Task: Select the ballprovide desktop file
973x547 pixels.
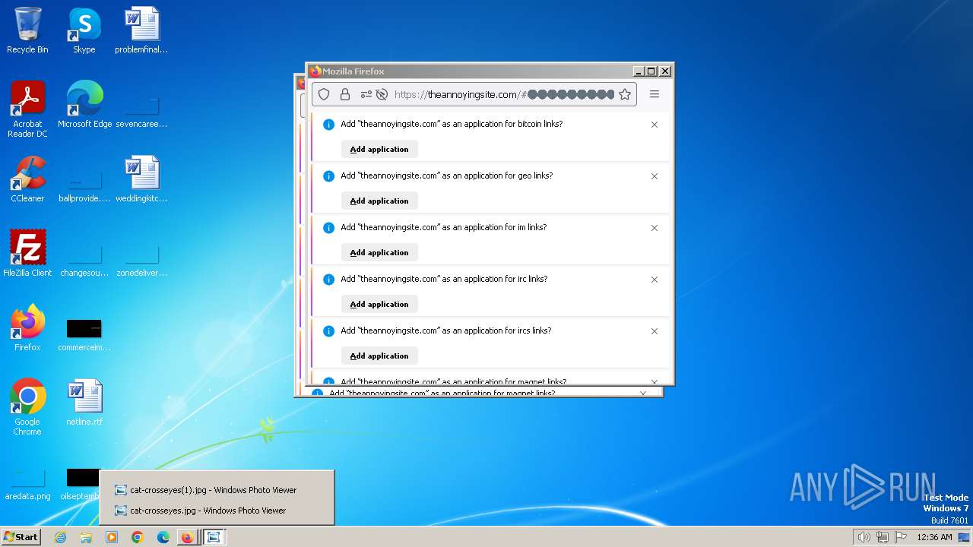Action: [84, 187]
